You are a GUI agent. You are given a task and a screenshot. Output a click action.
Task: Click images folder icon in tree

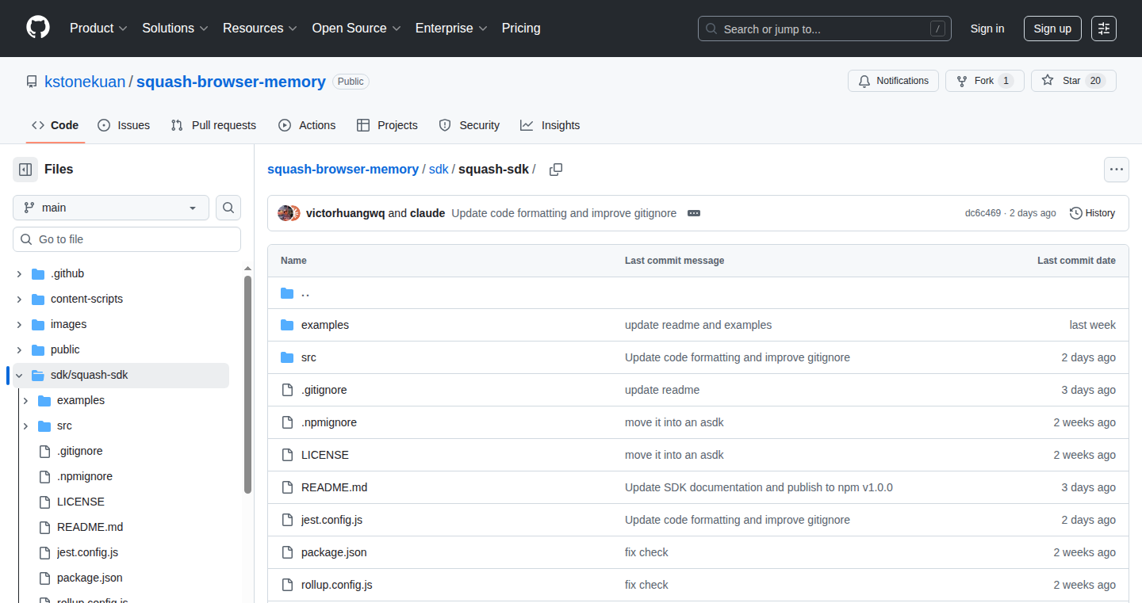click(x=38, y=324)
